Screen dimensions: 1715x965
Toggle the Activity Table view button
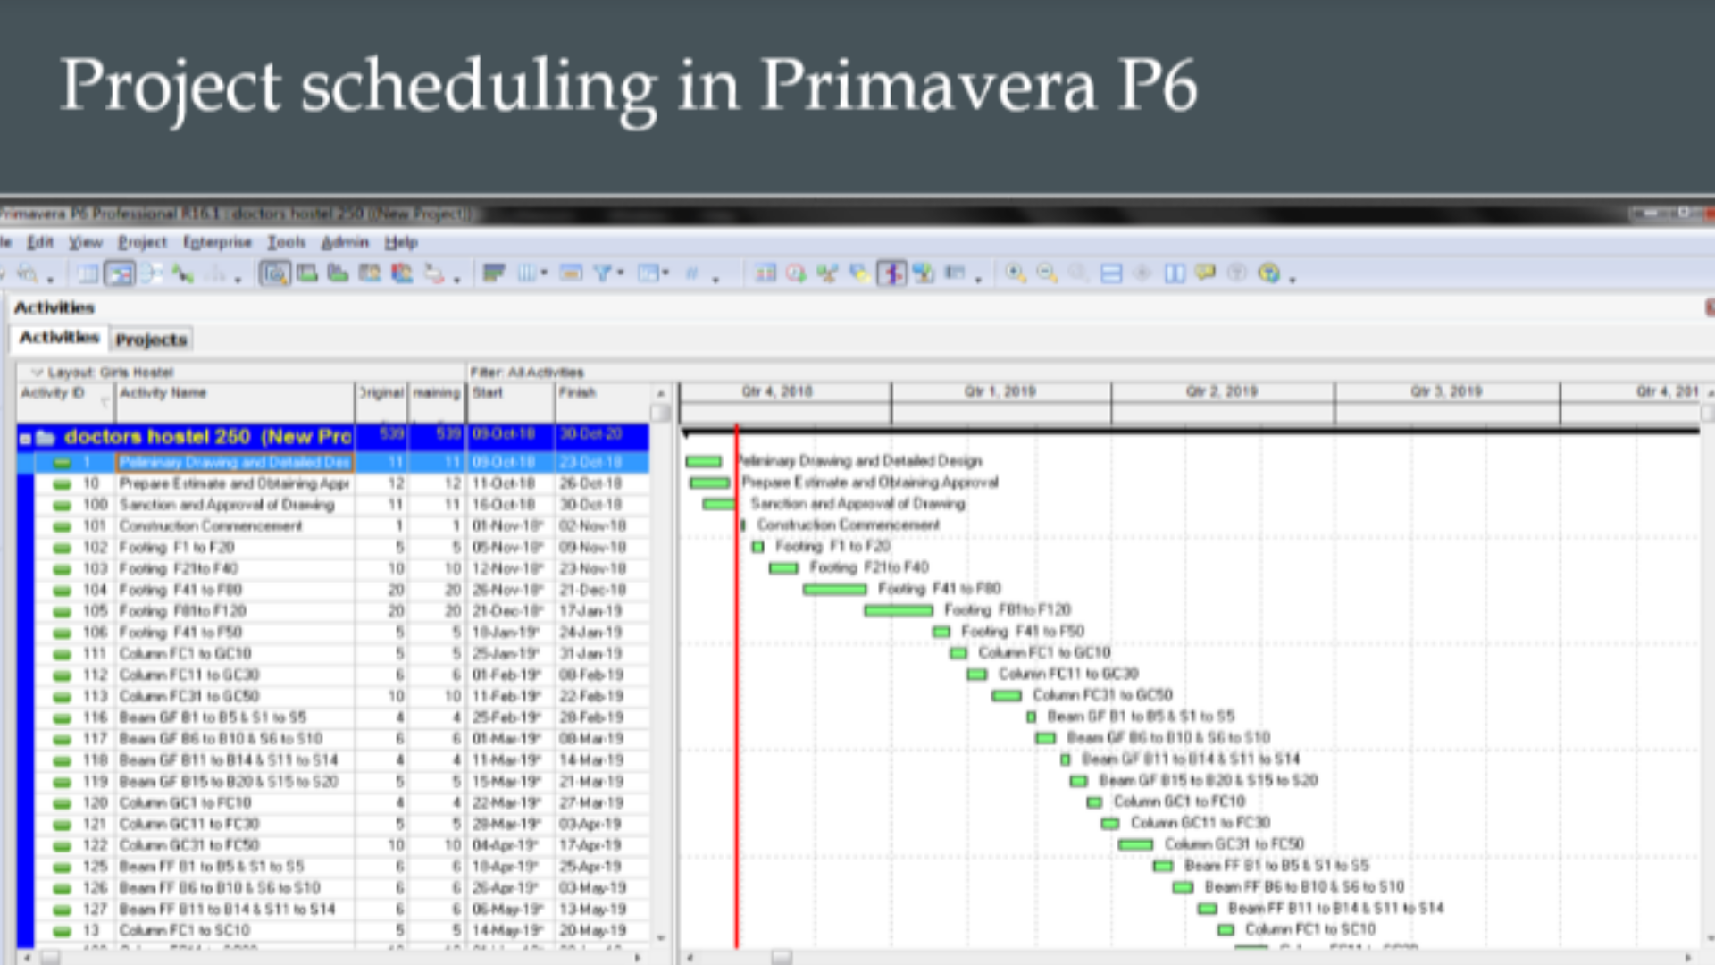pyautogui.click(x=88, y=273)
